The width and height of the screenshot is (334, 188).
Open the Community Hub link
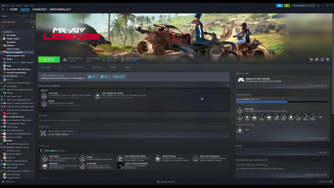tap(77, 67)
